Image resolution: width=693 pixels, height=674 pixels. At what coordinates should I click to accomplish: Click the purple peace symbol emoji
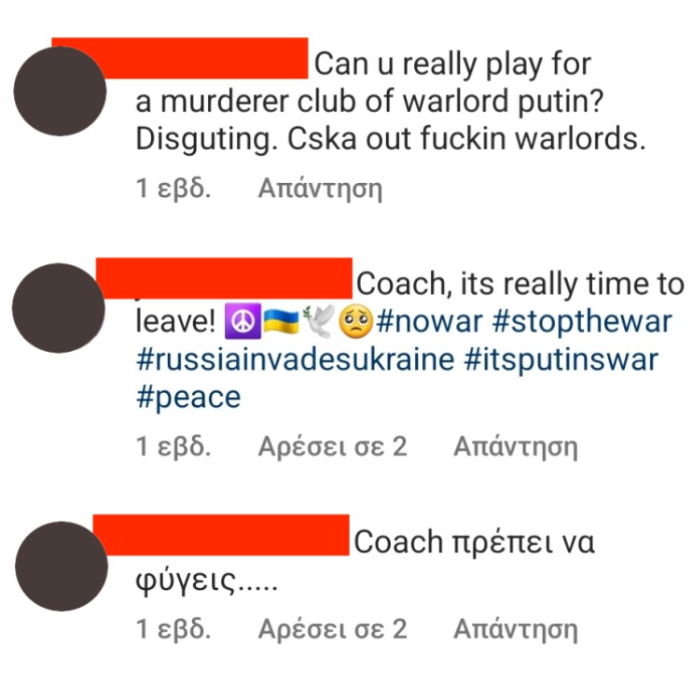point(243,321)
